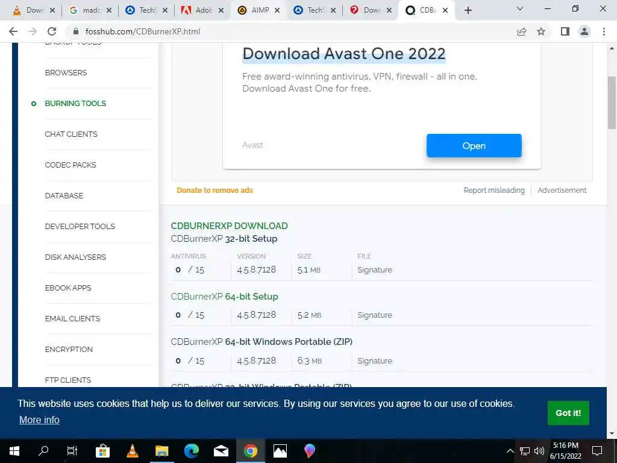617x463 pixels.
Task: Open Signature for 32-bit Setup row
Action: click(375, 269)
